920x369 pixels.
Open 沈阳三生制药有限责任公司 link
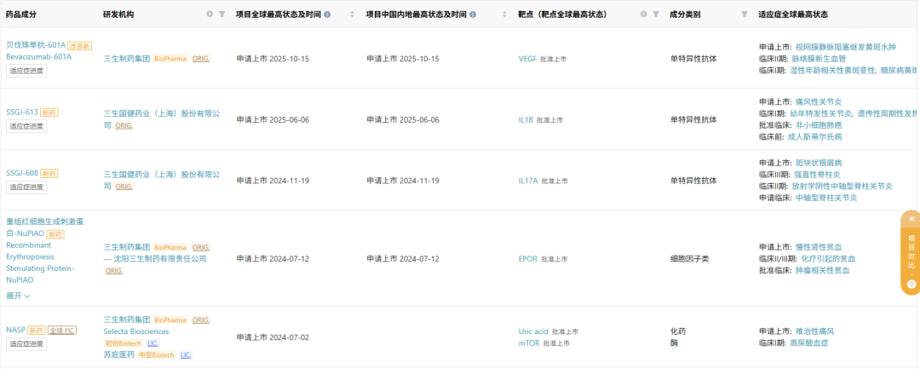click(x=160, y=259)
